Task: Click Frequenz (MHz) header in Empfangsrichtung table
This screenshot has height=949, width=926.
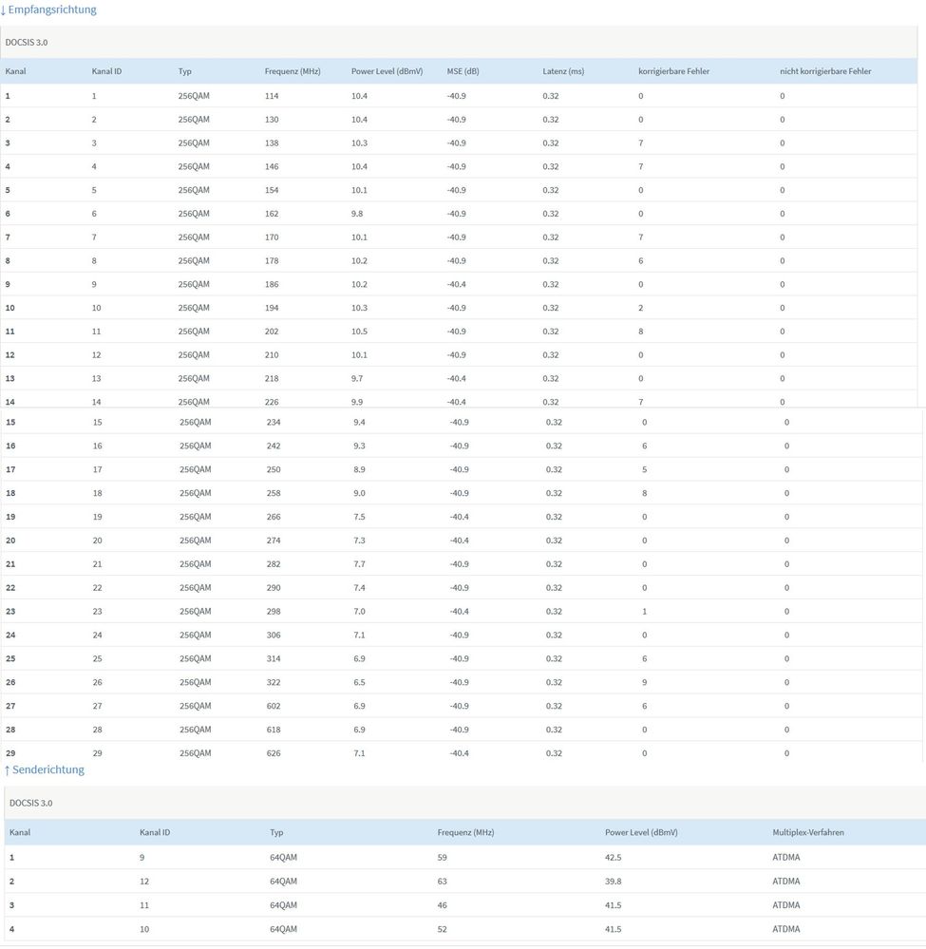Action: 293,71
